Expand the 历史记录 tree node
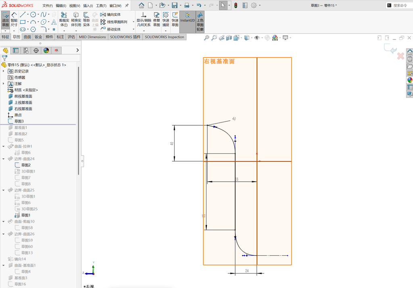This screenshot has width=413, height=288. coord(3,71)
